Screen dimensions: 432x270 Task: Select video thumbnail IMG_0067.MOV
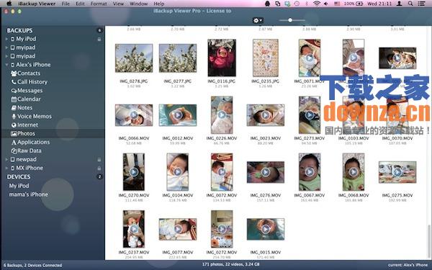(x=310, y=172)
